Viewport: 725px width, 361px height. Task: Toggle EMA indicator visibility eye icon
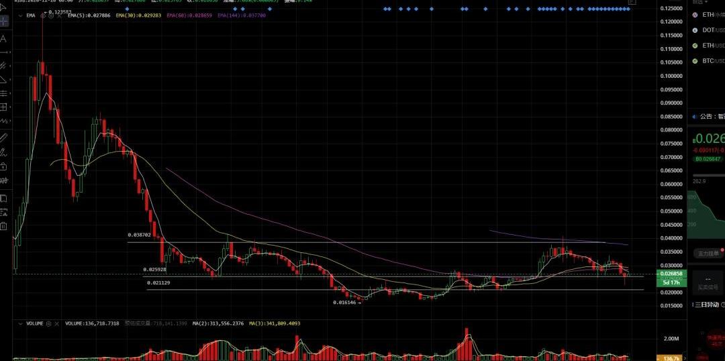click(x=43, y=15)
